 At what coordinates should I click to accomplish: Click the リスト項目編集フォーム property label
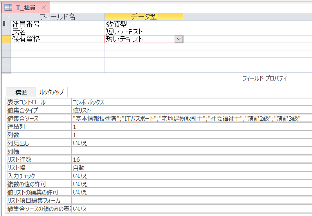tap(39, 200)
